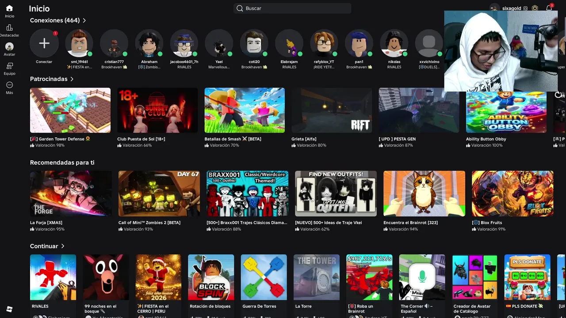Continue Guerra De Torres tile
This screenshot has width=566, height=318.
(x=264, y=277)
